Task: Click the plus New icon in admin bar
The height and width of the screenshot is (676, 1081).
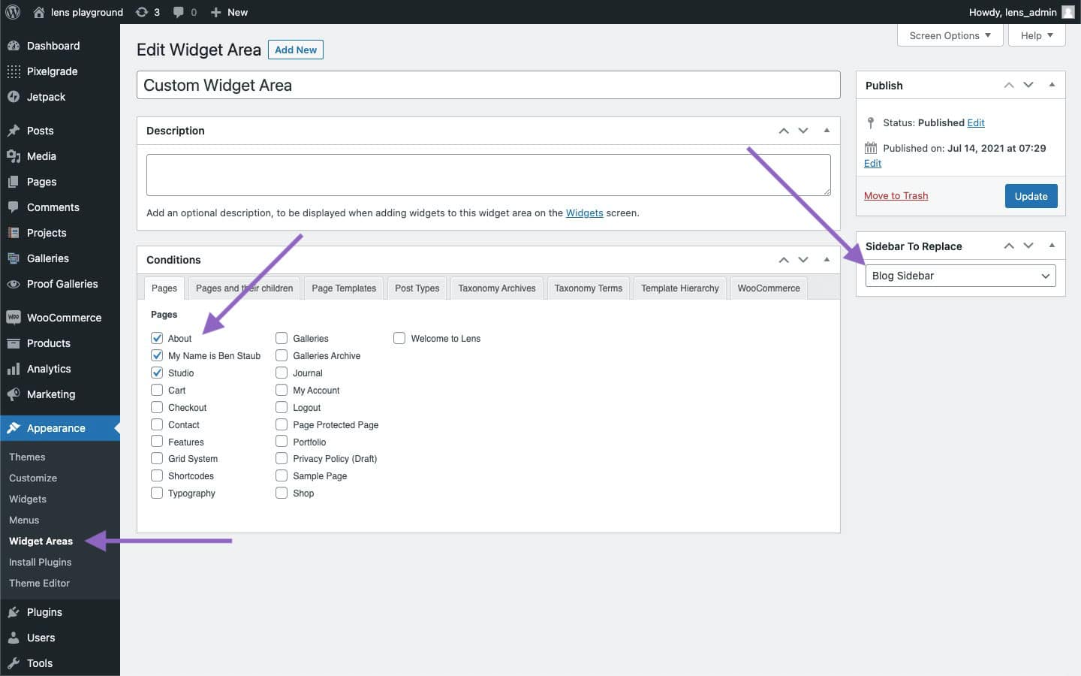Action: [215, 12]
